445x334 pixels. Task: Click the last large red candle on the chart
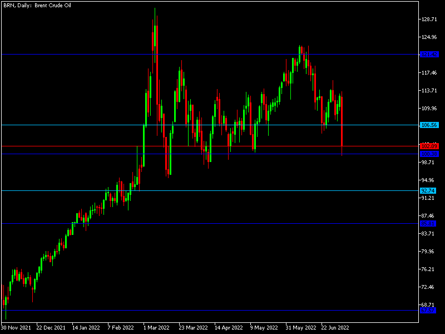pyautogui.click(x=342, y=121)
